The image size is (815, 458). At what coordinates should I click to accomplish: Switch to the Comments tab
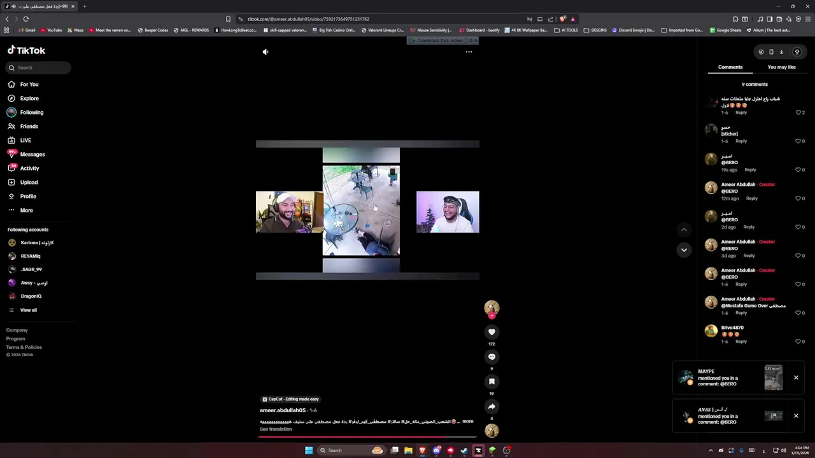[x=730, y=67]
